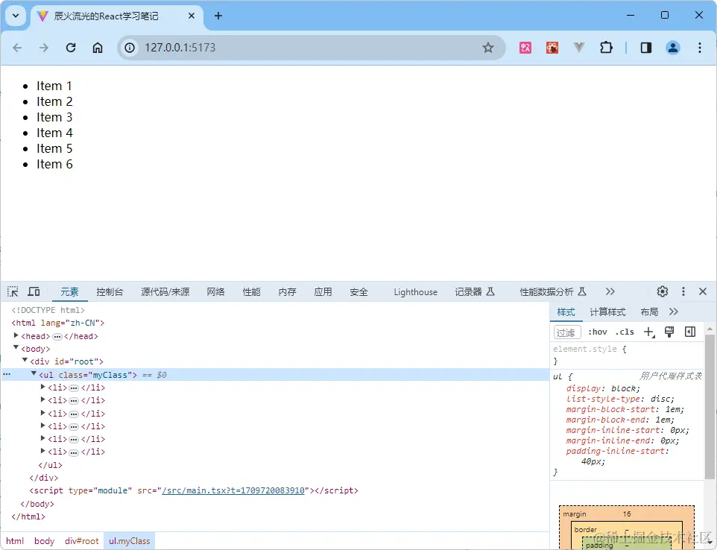Switch to the Lighthouse tab

pyautogui.click(x=415, y=291)
